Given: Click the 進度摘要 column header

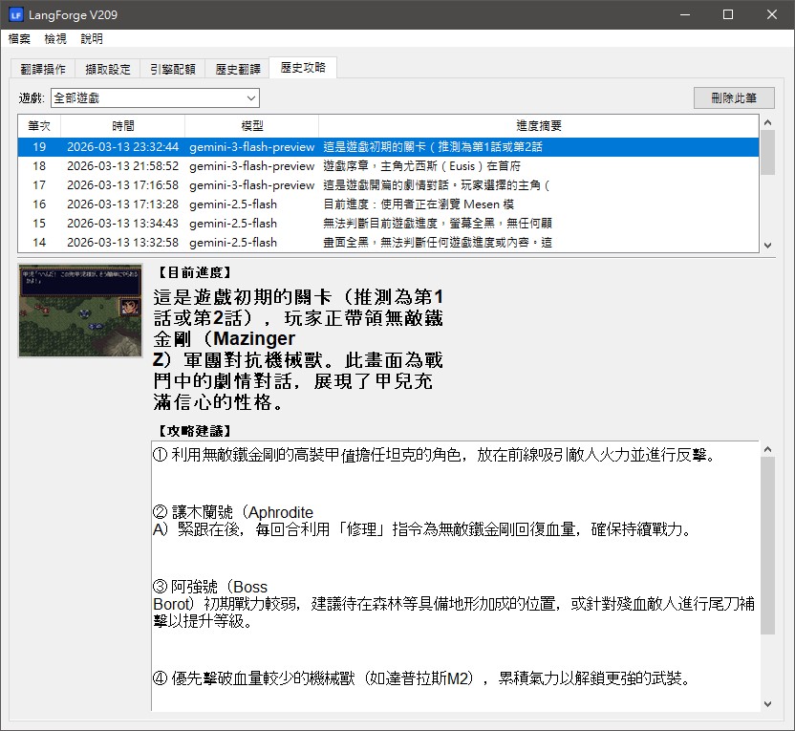Looking at the screenshot, I should point(539,125).
